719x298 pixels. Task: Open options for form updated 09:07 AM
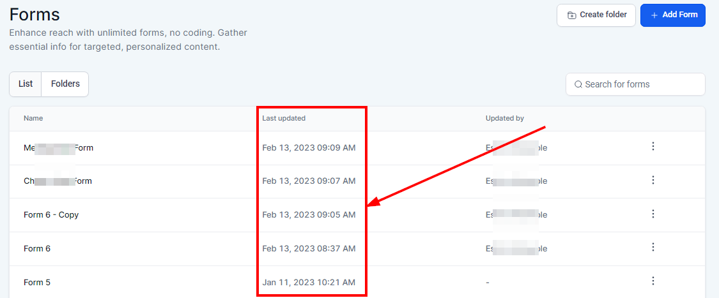point(653,180)
